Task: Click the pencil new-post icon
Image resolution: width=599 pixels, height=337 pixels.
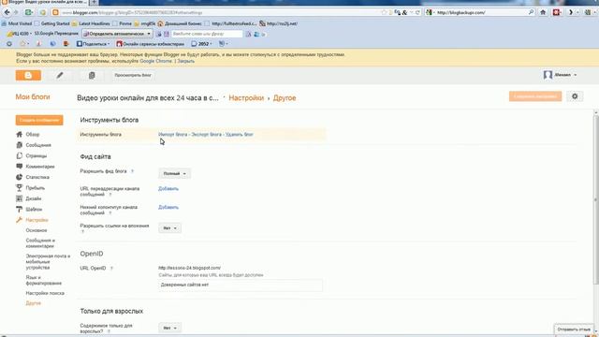Action: pyautogui.click(x=60, y=75)
